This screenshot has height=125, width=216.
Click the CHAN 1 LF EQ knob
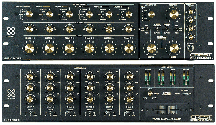[30, 99]
